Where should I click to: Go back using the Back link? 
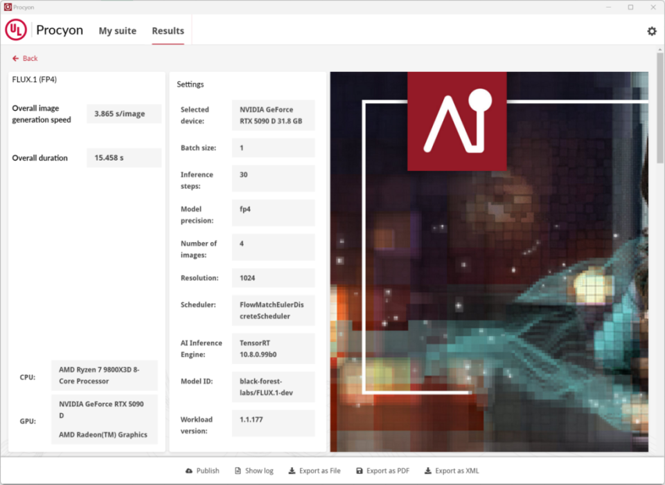pyautogui.click(x=25, y=59)
